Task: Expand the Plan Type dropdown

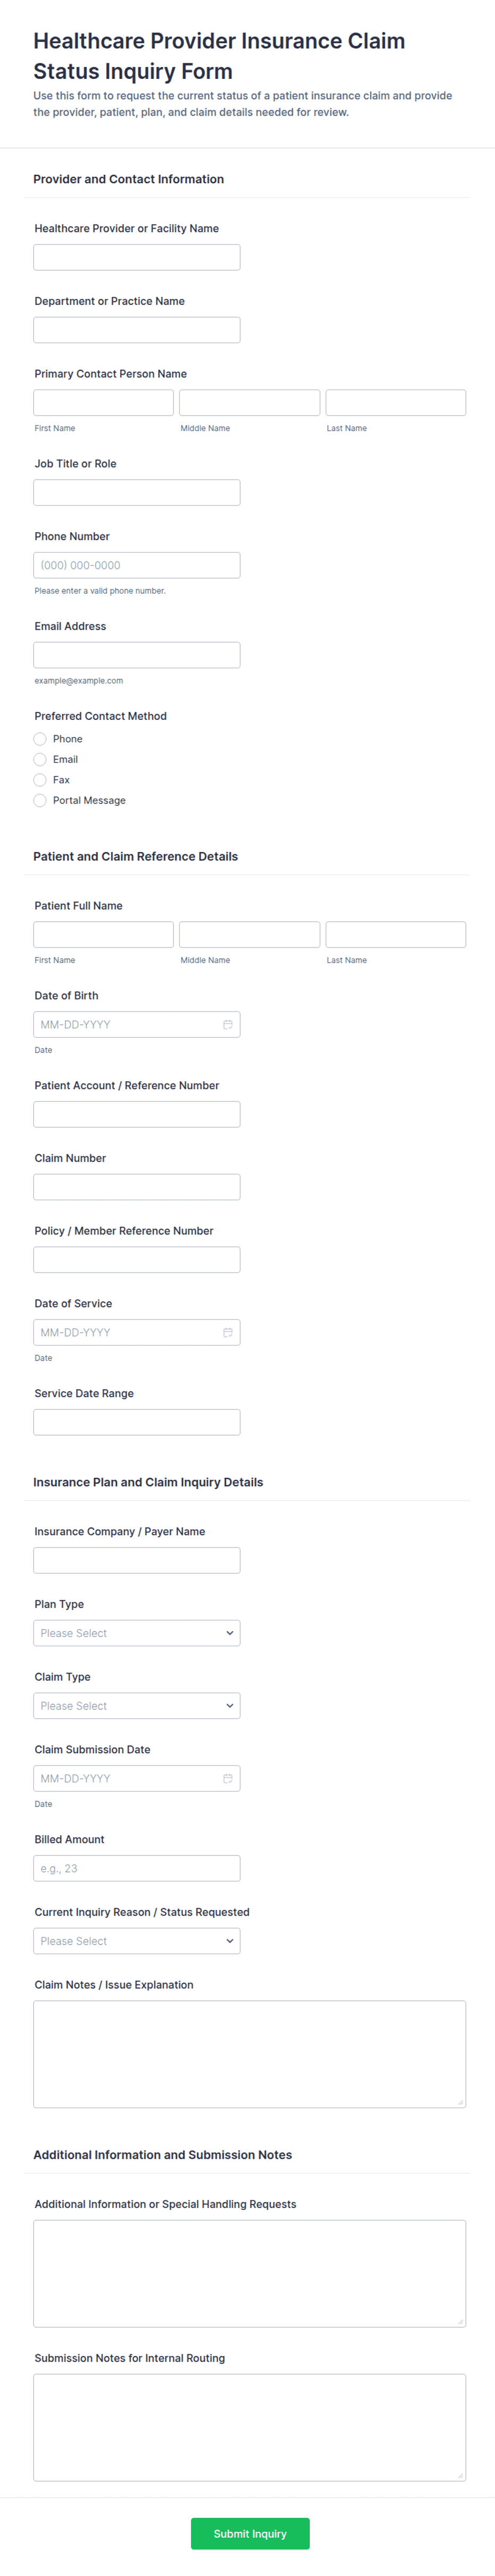Action: 137,1633
